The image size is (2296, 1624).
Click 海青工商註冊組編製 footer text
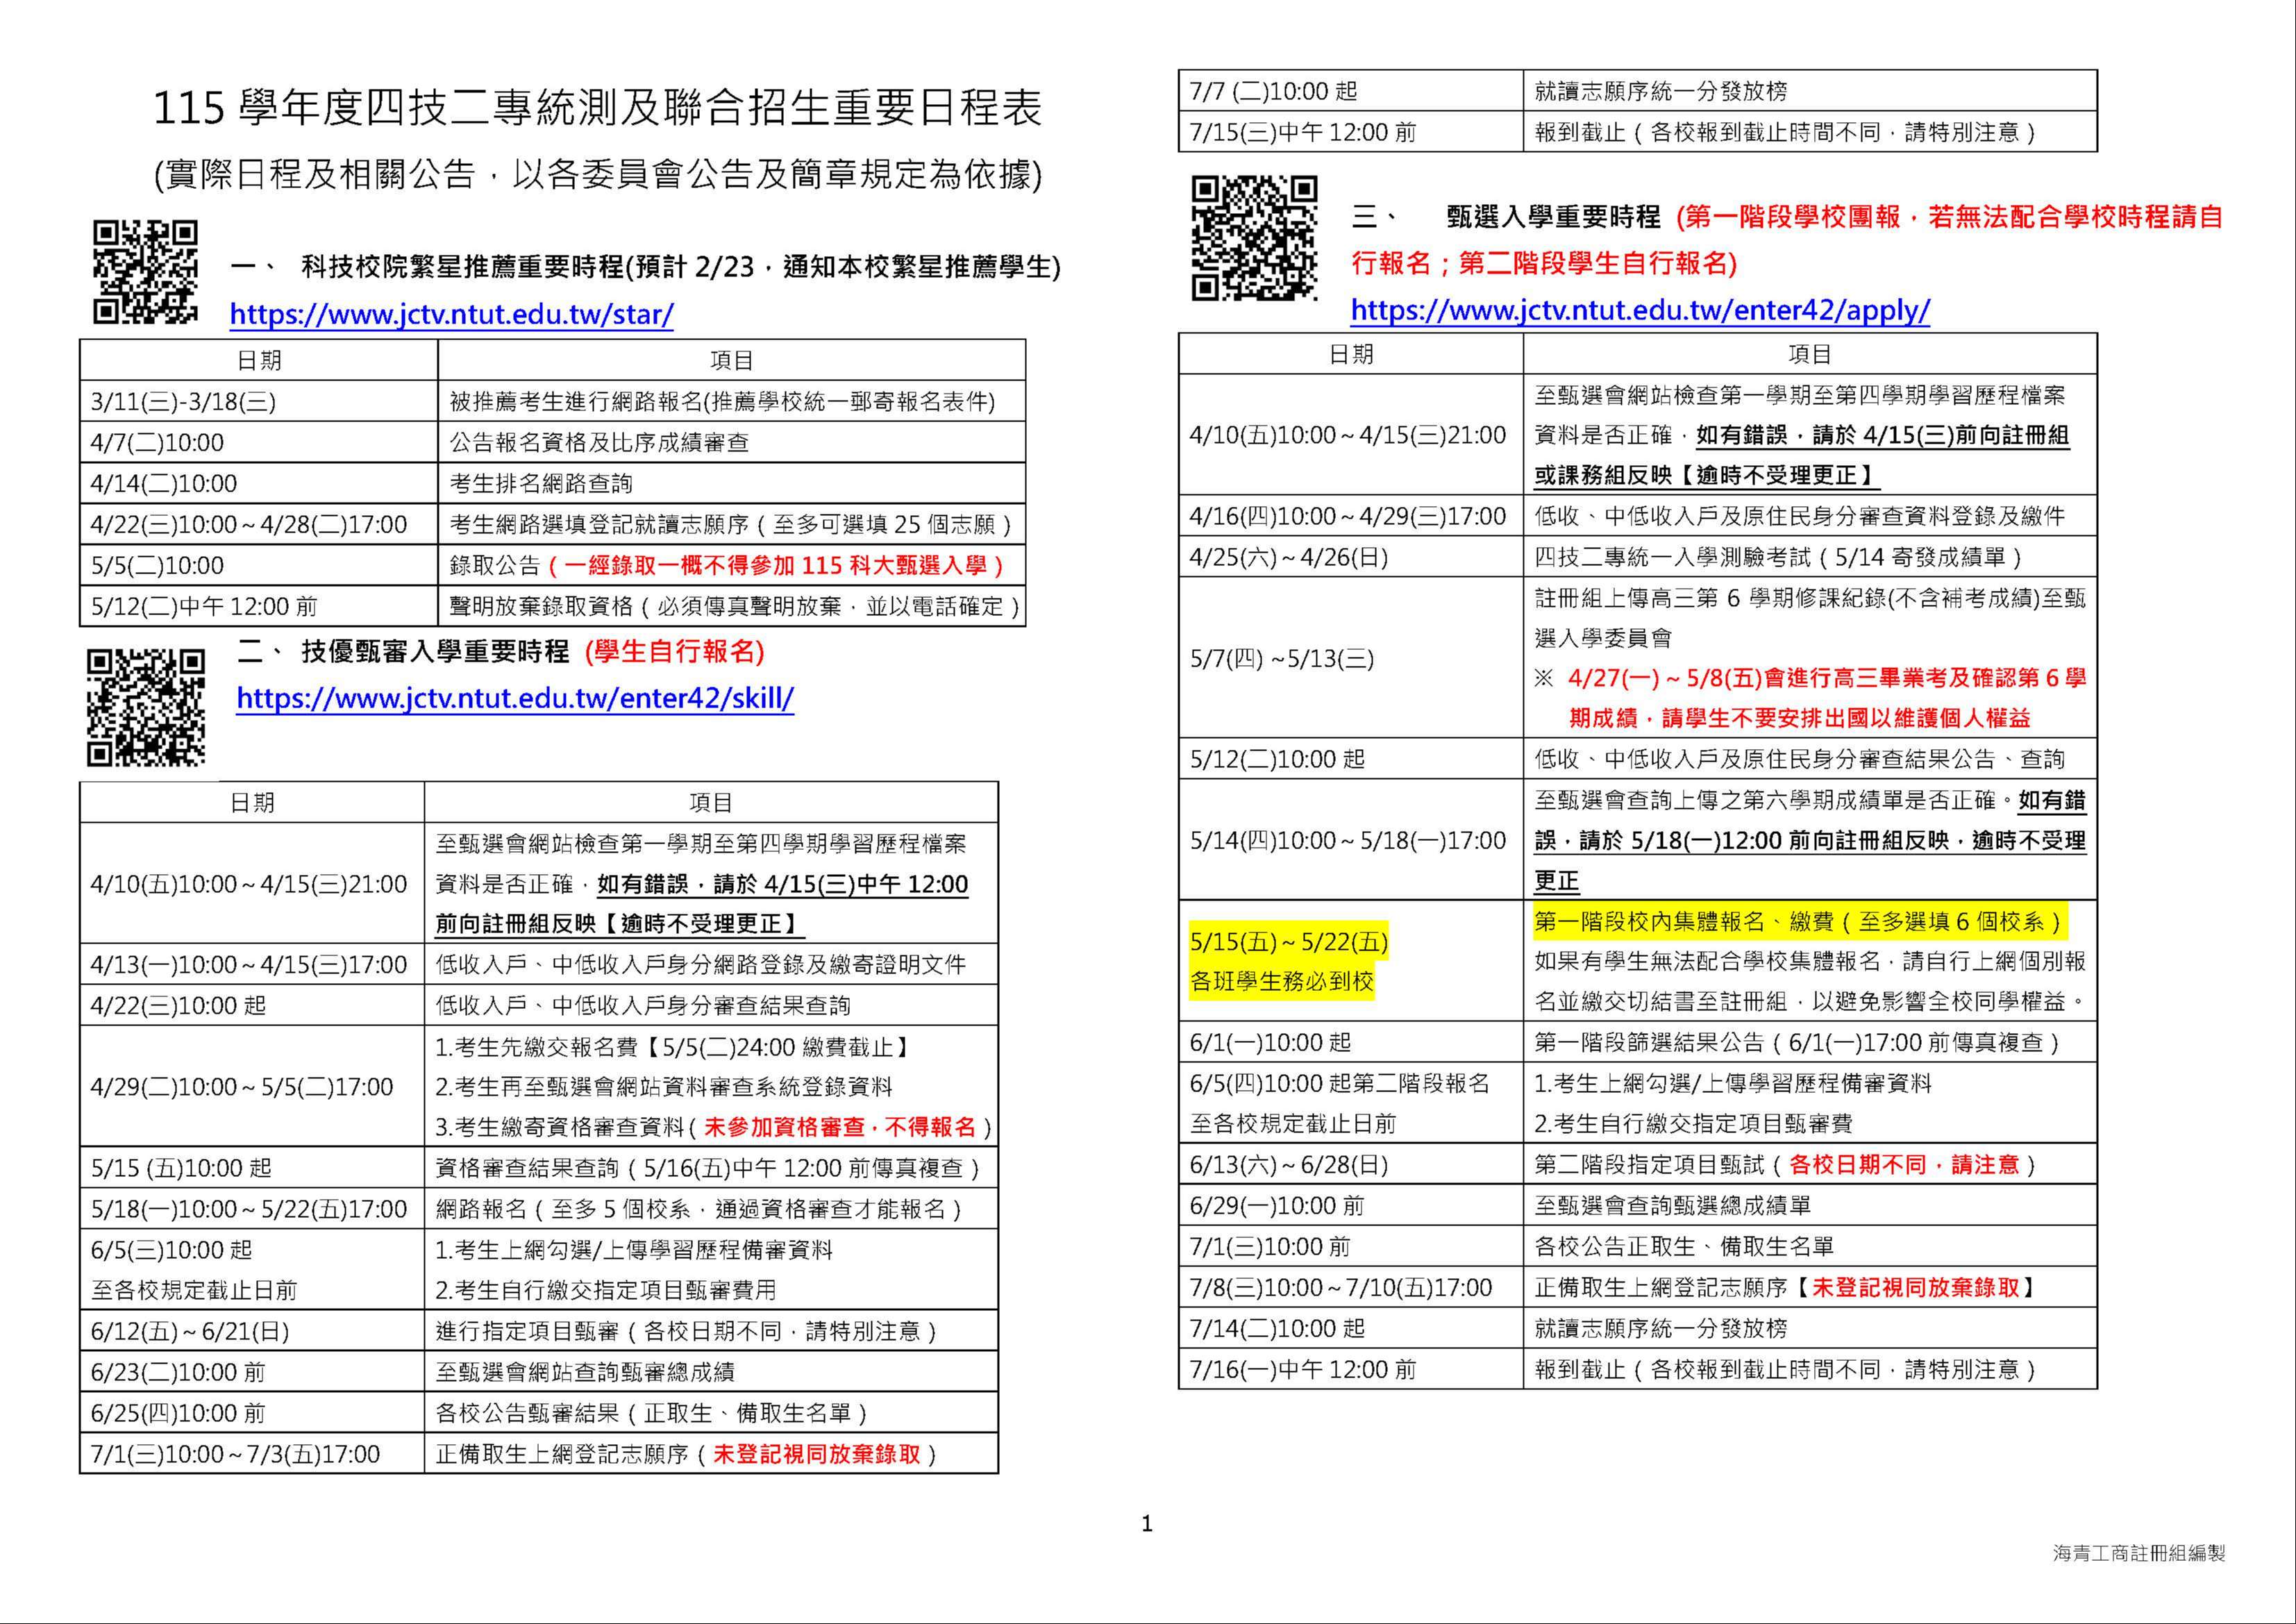click(2139, 1553)
